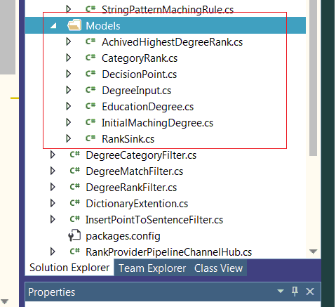The height and width of the screenshot is (307, 336).
Task: Close the Properties panel
Action: click(x=310, y=292)
